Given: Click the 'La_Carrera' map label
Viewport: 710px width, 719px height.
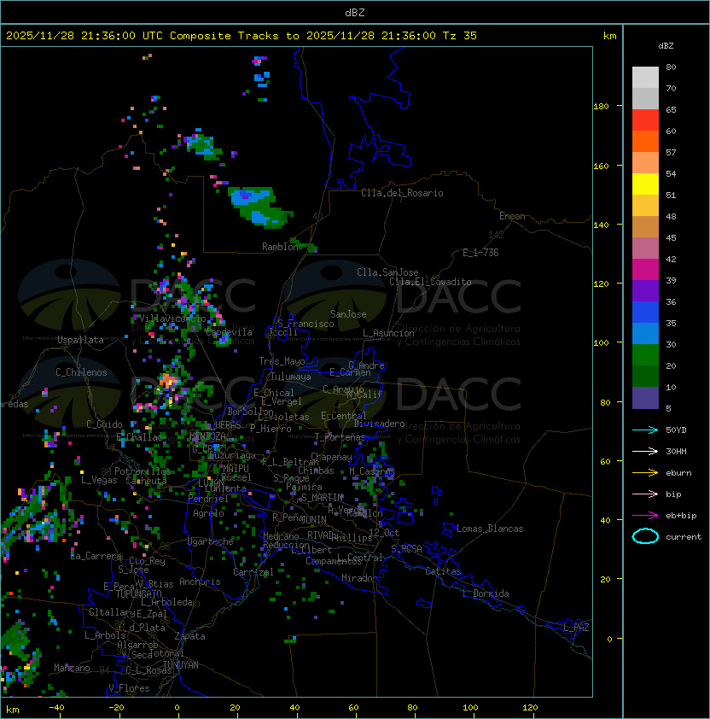Looking at the screenshot, I should click(x=96, y=556).
